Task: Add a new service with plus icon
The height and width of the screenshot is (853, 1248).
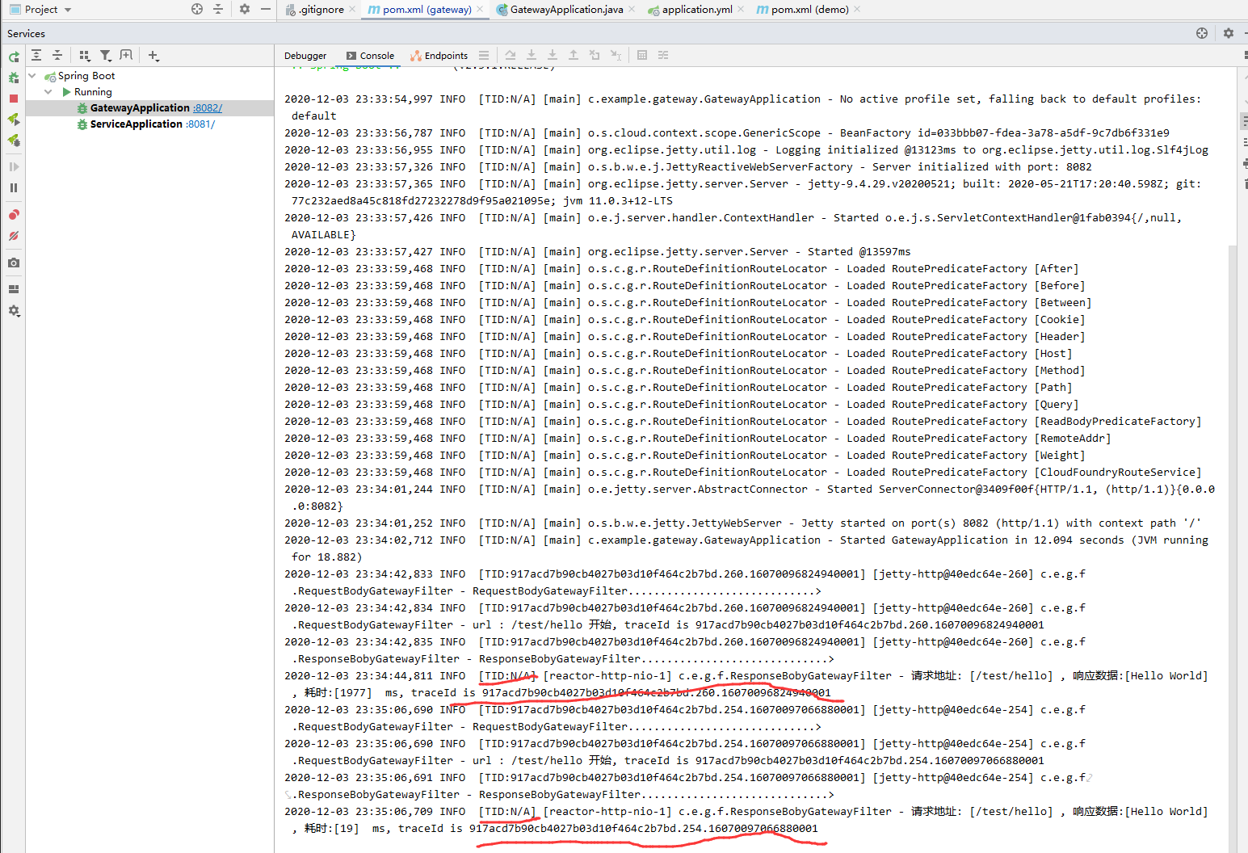Action: pyautogui.click(x=153, y=55)
